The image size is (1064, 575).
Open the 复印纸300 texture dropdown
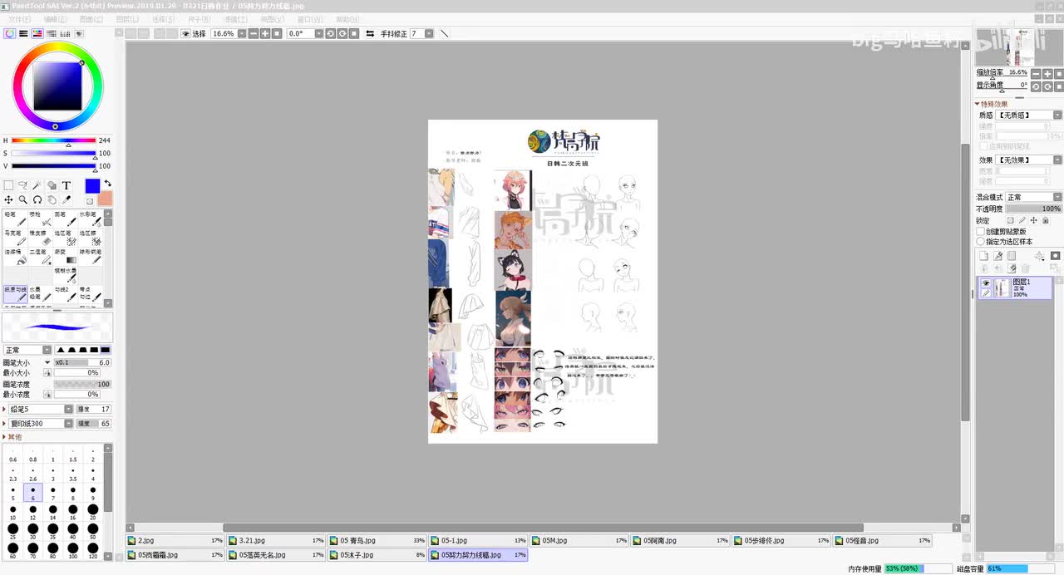(x=69, y=424)
